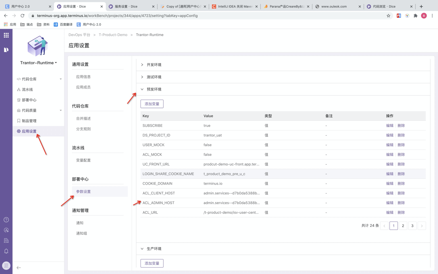Click the Trantor-Runtime app illustration

pos(38,46)
